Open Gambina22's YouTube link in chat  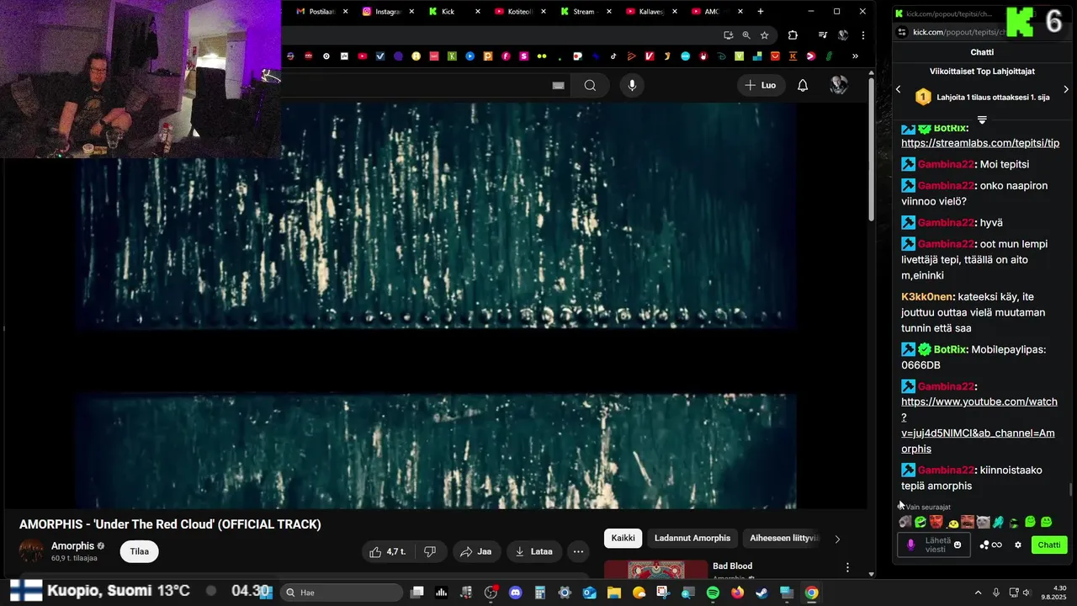click(x=978, y=425)
